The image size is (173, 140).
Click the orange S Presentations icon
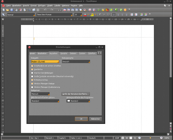125,10
